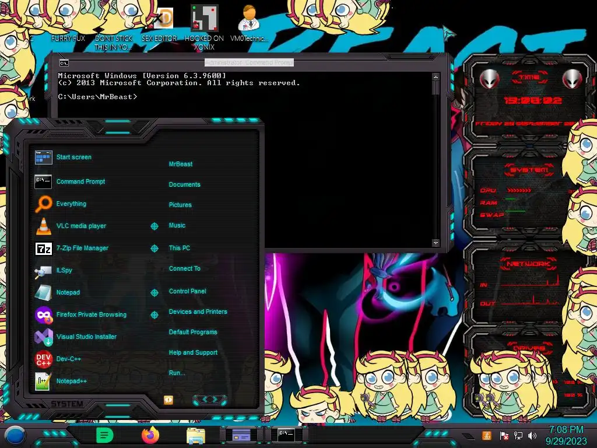Screen dimensions: 597x448
Task: Open network icon in system tray
Action: coord(518,436)
